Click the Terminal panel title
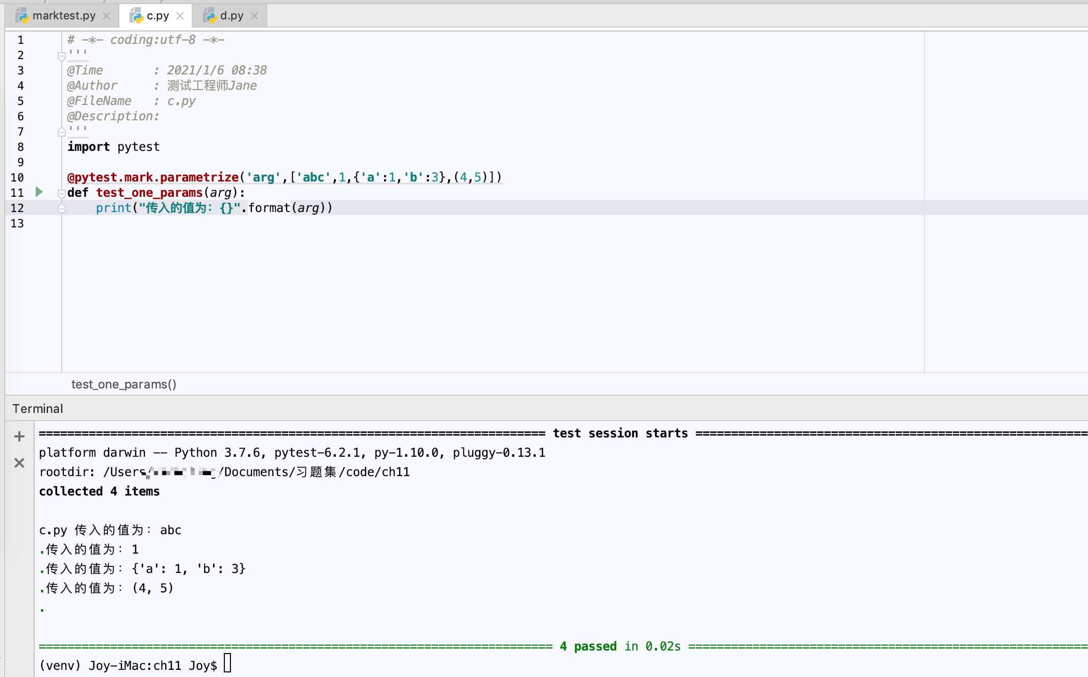The image size is (1088, 677). (38, 409)
